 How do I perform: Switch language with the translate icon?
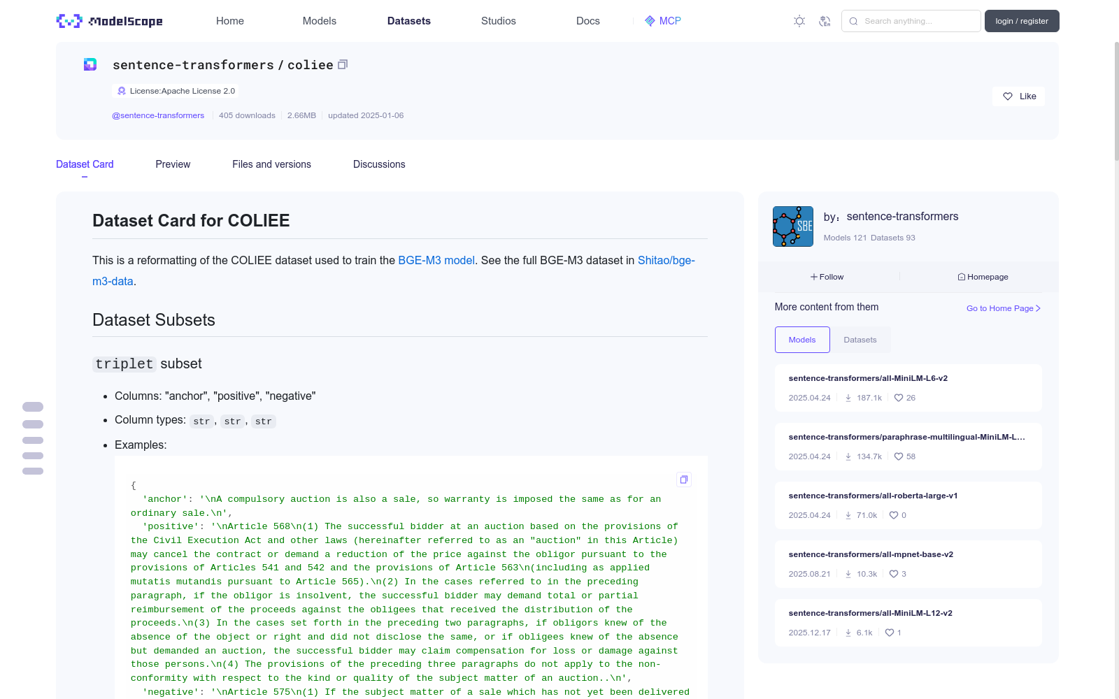pyautogui.click(x=825, y=21)
